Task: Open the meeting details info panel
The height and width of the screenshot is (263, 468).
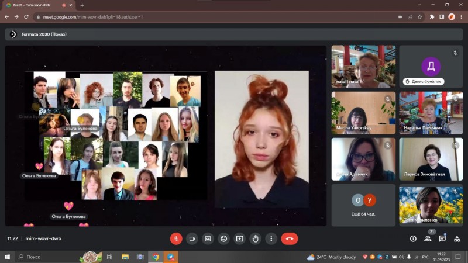Action: click(413, 238)
